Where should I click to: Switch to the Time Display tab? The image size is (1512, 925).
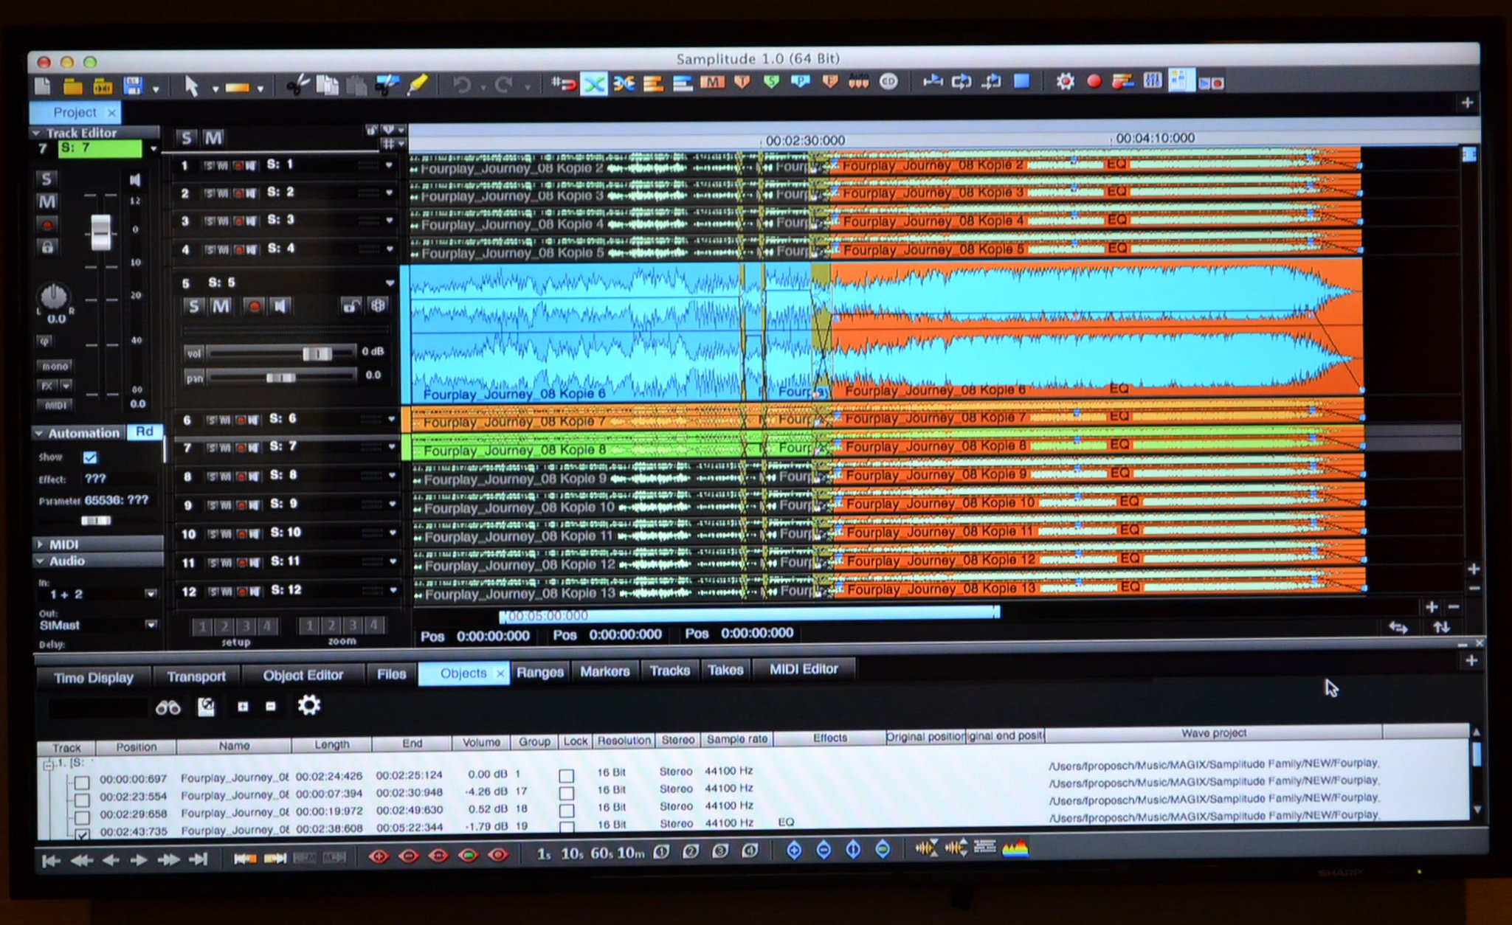[94, 678]
